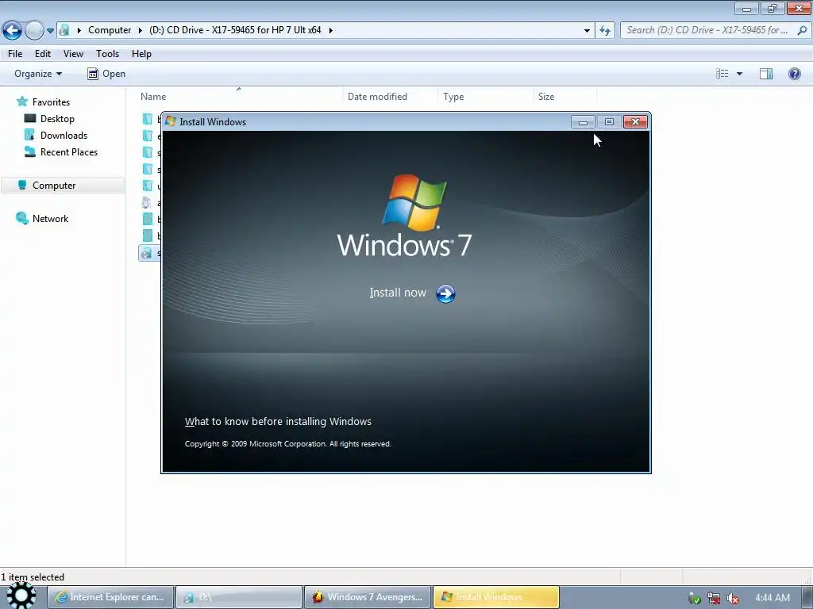Click the Back navigation arrow in Explorer

coord(13,31)
